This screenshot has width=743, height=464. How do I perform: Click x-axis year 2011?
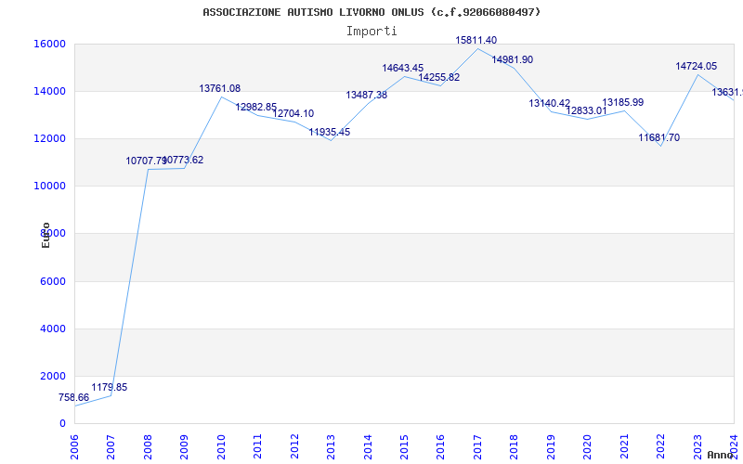point(258,447)
